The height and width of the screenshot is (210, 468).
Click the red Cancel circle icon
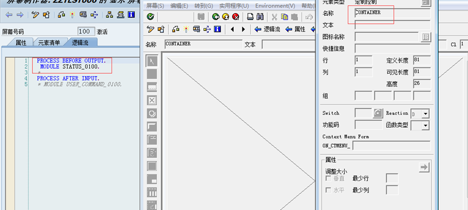click(235, 17)
